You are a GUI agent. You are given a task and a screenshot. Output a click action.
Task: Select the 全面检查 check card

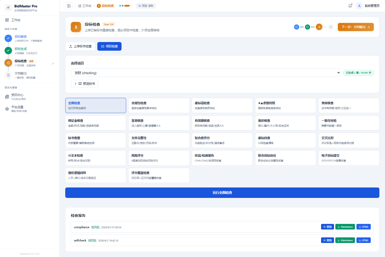(x=96, y=105)
